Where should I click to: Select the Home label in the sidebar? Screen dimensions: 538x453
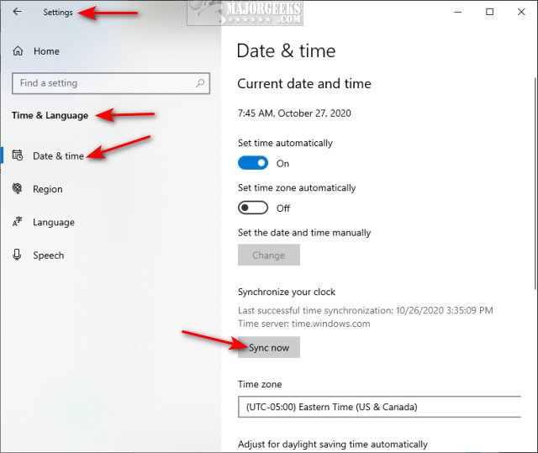[x=46, y=51]
